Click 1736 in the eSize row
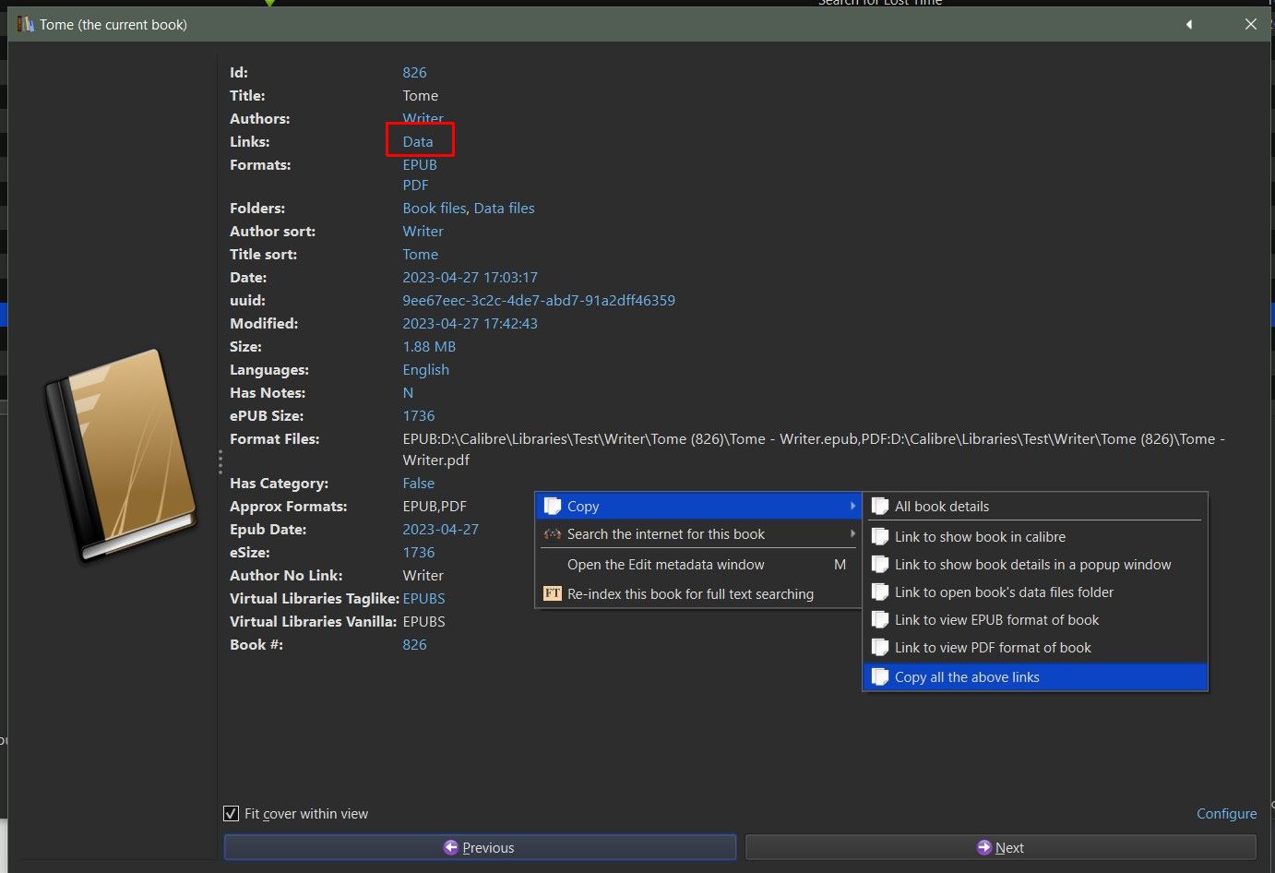Viewport: 1275px width, 873px height. point(418,552)
